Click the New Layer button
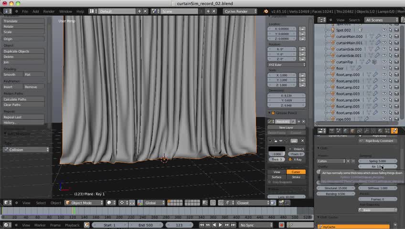The image size is (405, 229). 286,127
